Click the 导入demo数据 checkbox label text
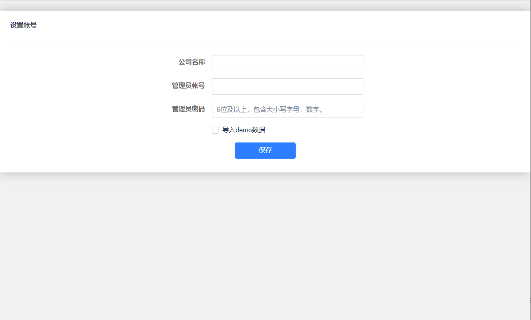Viewport: 531px width, 320px height. pos(243,130)
